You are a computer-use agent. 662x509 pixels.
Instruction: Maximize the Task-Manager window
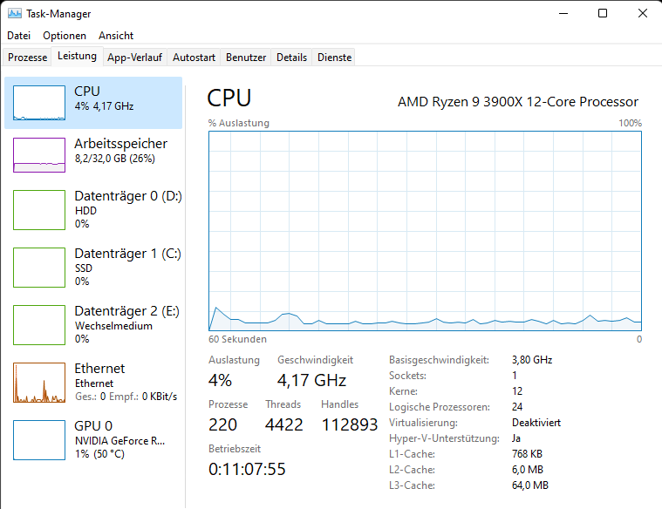603,13
